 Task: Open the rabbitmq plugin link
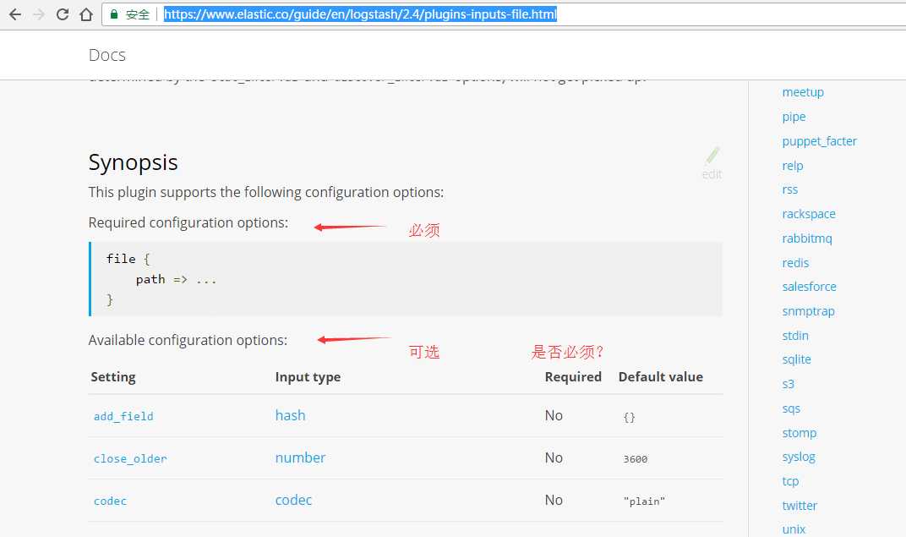click(x=806, y=238)
